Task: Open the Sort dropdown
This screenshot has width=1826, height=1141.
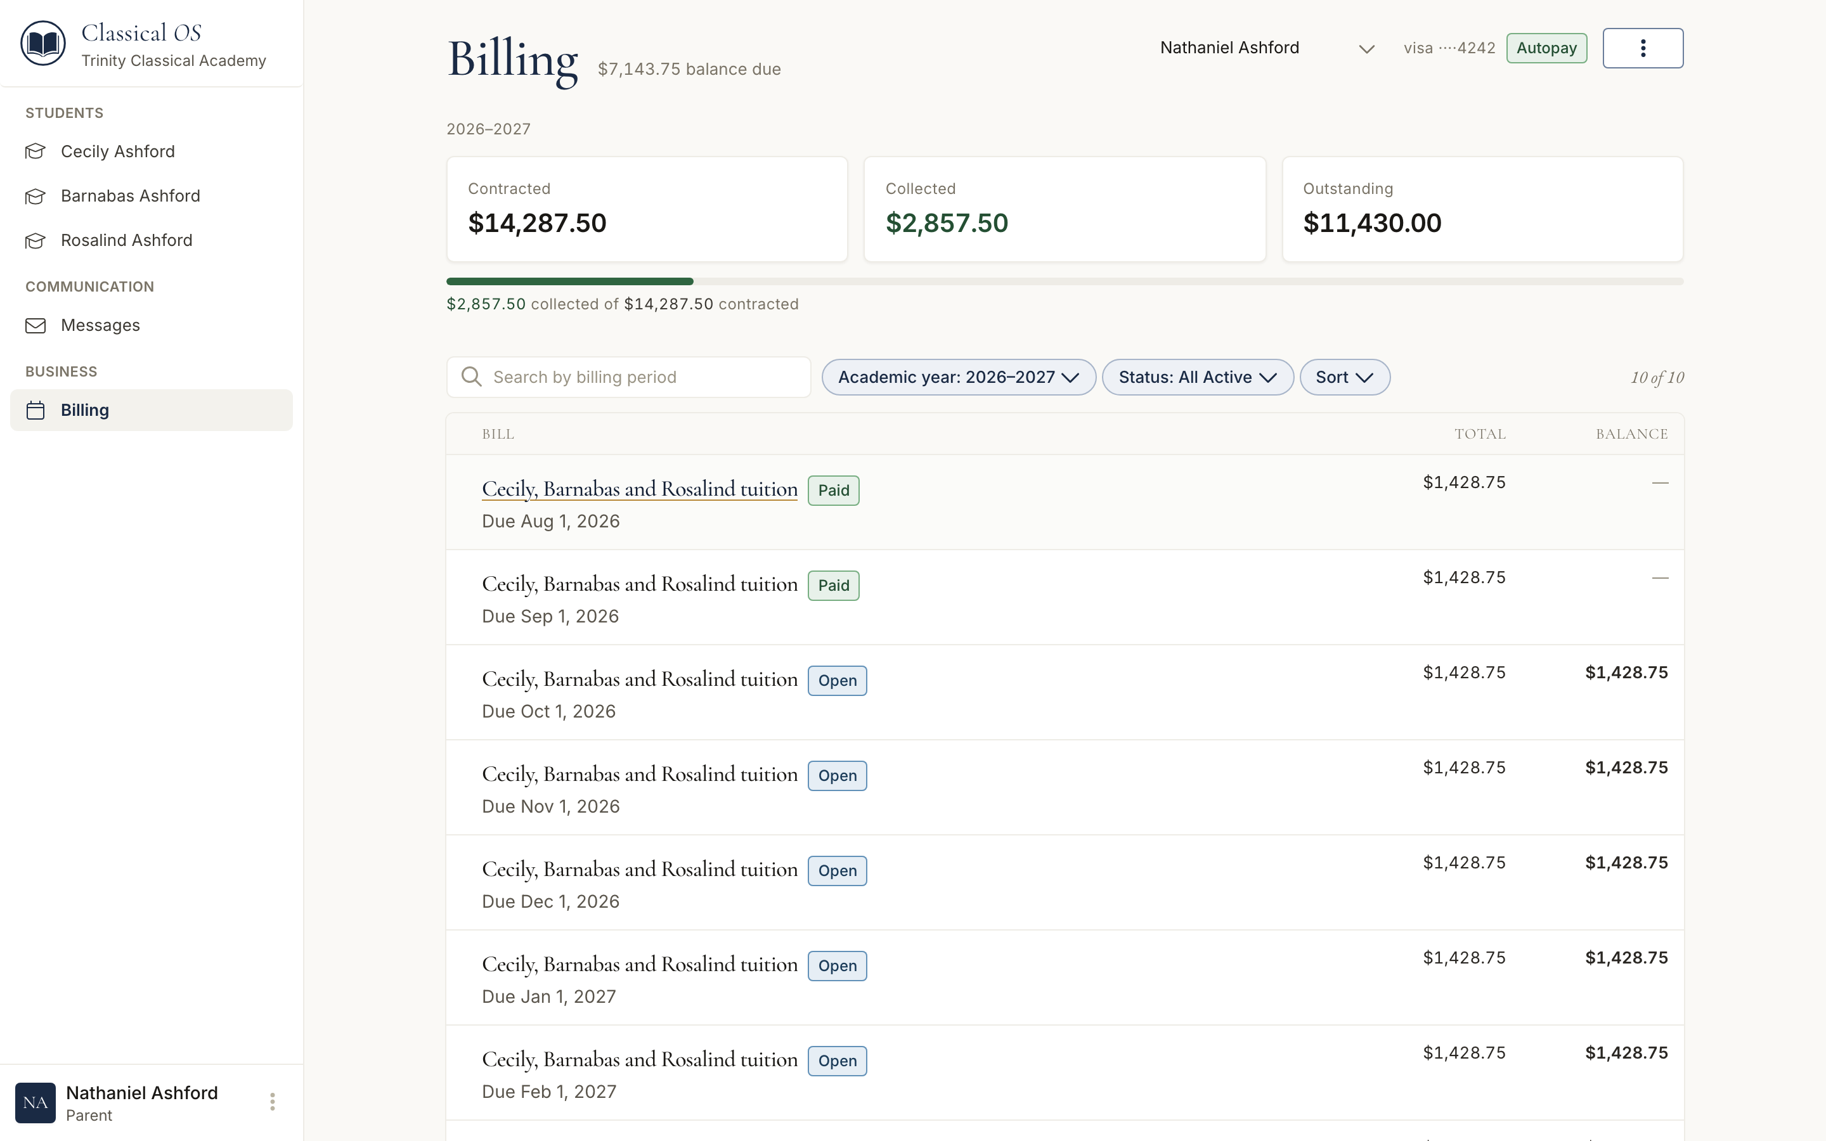Action: click(1345, 377)
